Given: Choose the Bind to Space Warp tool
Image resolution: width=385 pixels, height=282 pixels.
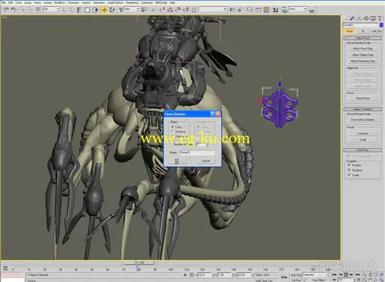Looking at the screenshot, I should (x=38, y=10).
